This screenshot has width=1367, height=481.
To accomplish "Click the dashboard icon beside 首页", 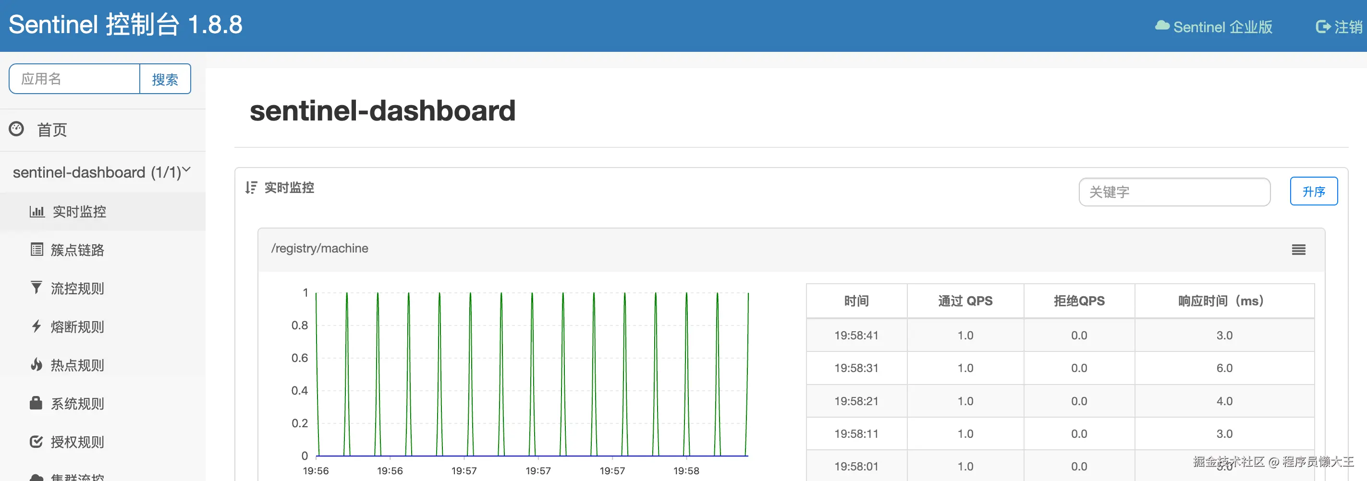I will (x=16, y=129).
